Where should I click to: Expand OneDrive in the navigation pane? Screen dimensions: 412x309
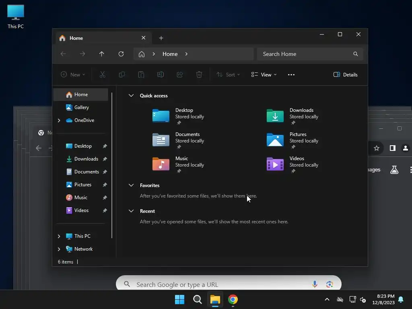[59, 120]
